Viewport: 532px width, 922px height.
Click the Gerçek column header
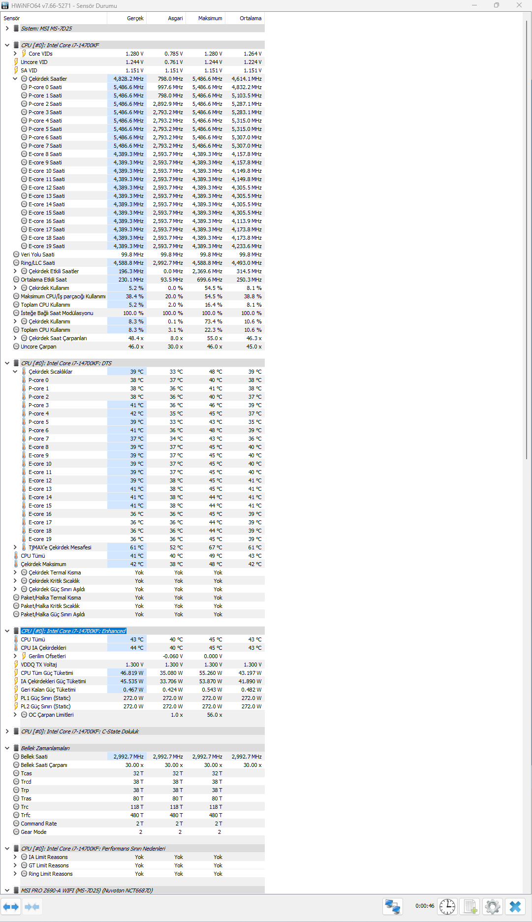[x=126, y=18]
